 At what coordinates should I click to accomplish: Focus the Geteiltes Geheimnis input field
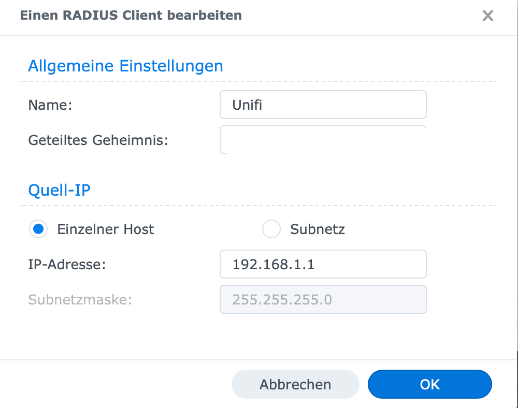pos(323,140)
